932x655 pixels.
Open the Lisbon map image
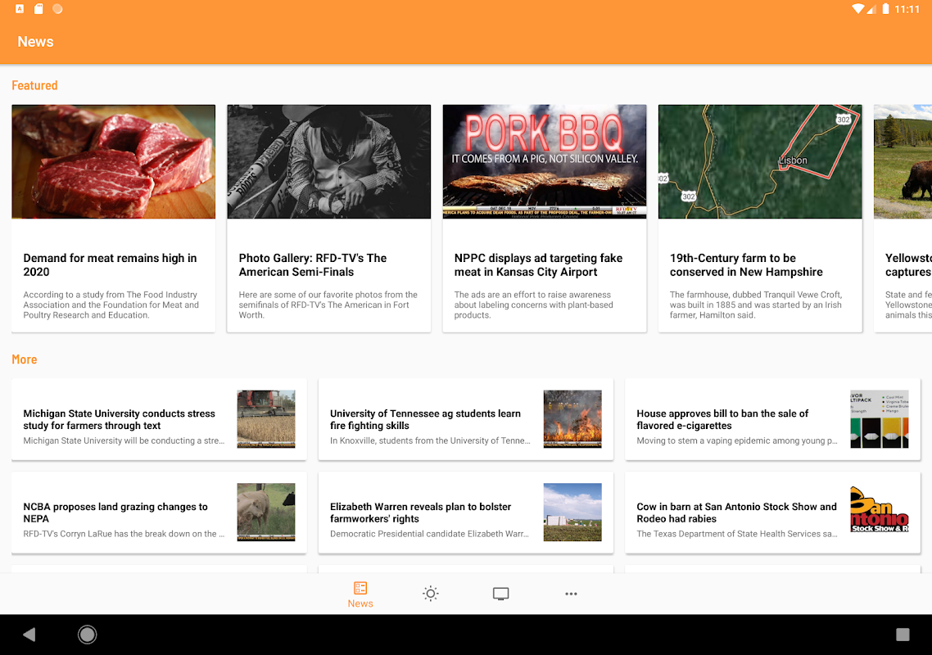pyautogui.click(x=760, y=161)
